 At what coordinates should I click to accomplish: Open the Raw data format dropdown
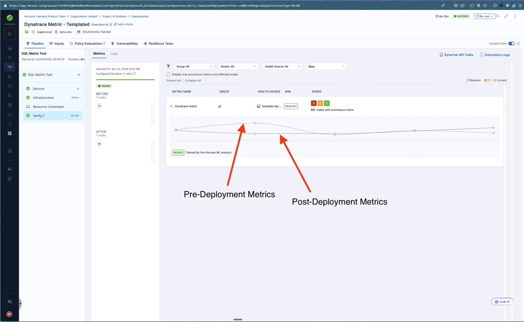tap(326, 66)
